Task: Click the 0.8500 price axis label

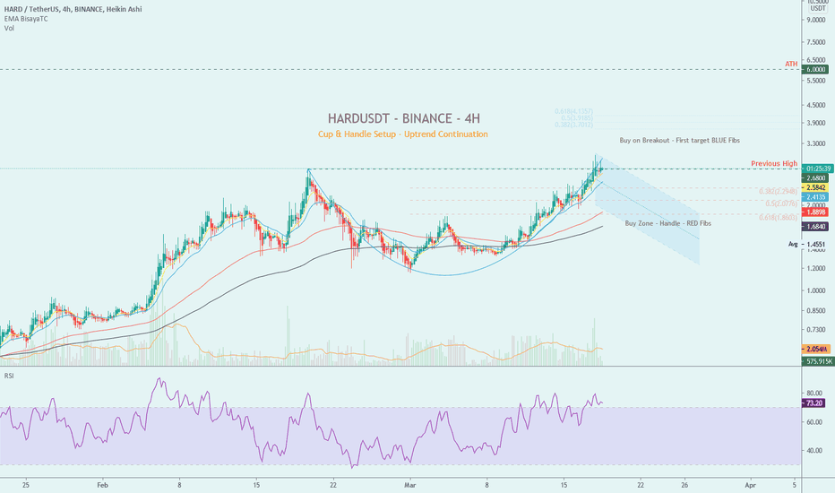Action: click(816, 311)
